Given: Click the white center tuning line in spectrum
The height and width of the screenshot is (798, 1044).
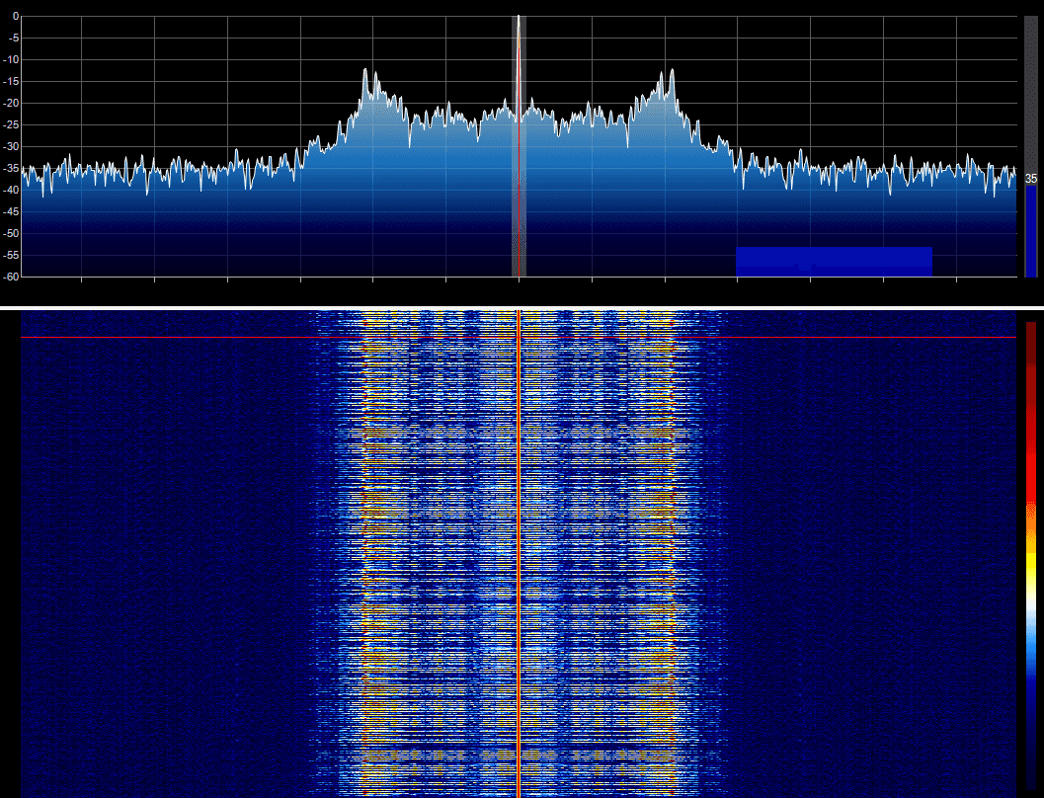Looking at the screenshot, I should pos(519,59).
